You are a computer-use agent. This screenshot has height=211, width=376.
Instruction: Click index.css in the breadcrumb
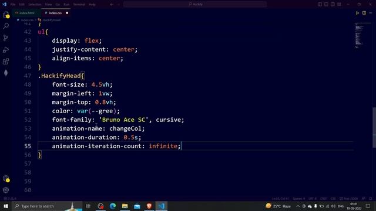click(27, 20)
